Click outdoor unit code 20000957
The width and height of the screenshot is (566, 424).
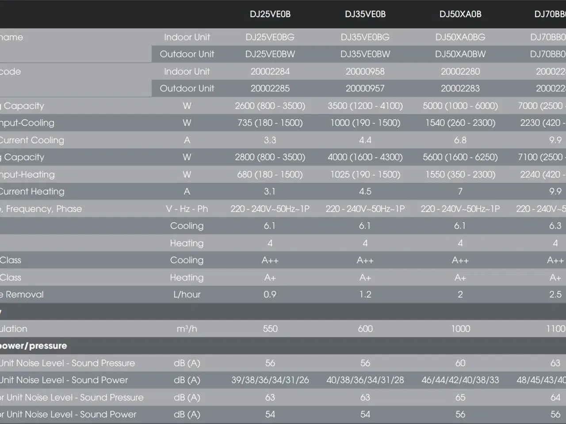point(365,89)
